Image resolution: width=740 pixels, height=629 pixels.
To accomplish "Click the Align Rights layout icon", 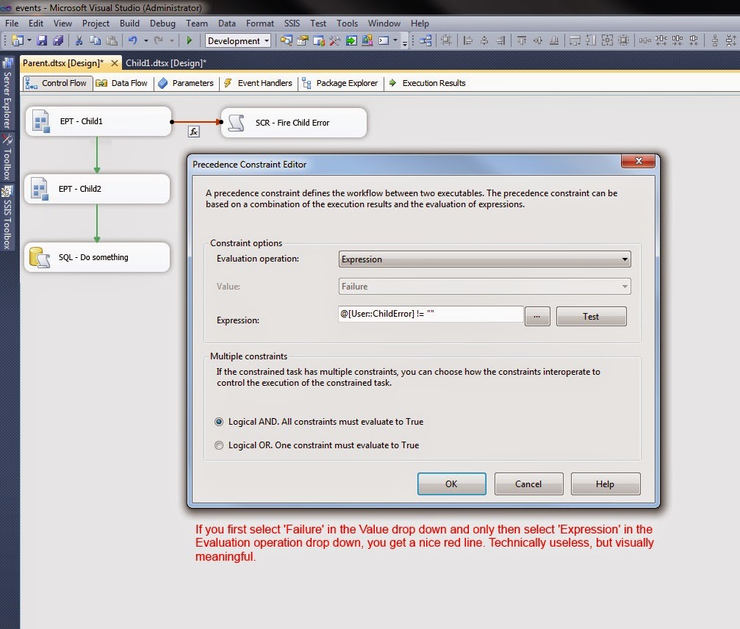I will (500, 40).
